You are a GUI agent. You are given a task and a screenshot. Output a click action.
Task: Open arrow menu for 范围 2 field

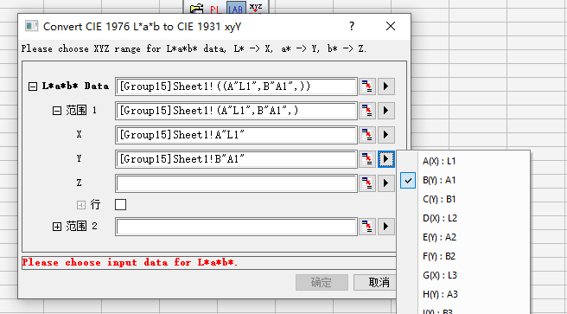click(x=386, y=227)
